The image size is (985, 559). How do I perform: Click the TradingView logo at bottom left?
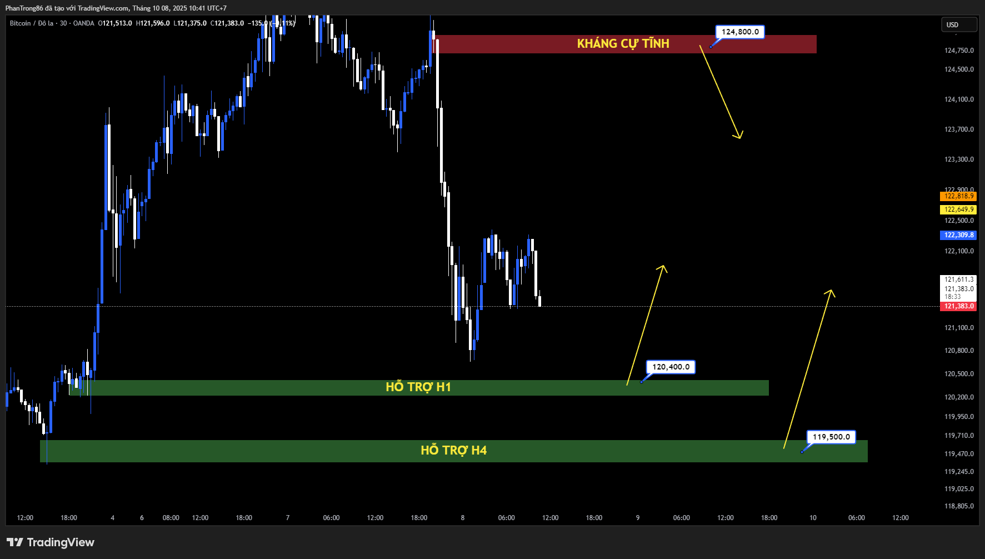(51, 542)
